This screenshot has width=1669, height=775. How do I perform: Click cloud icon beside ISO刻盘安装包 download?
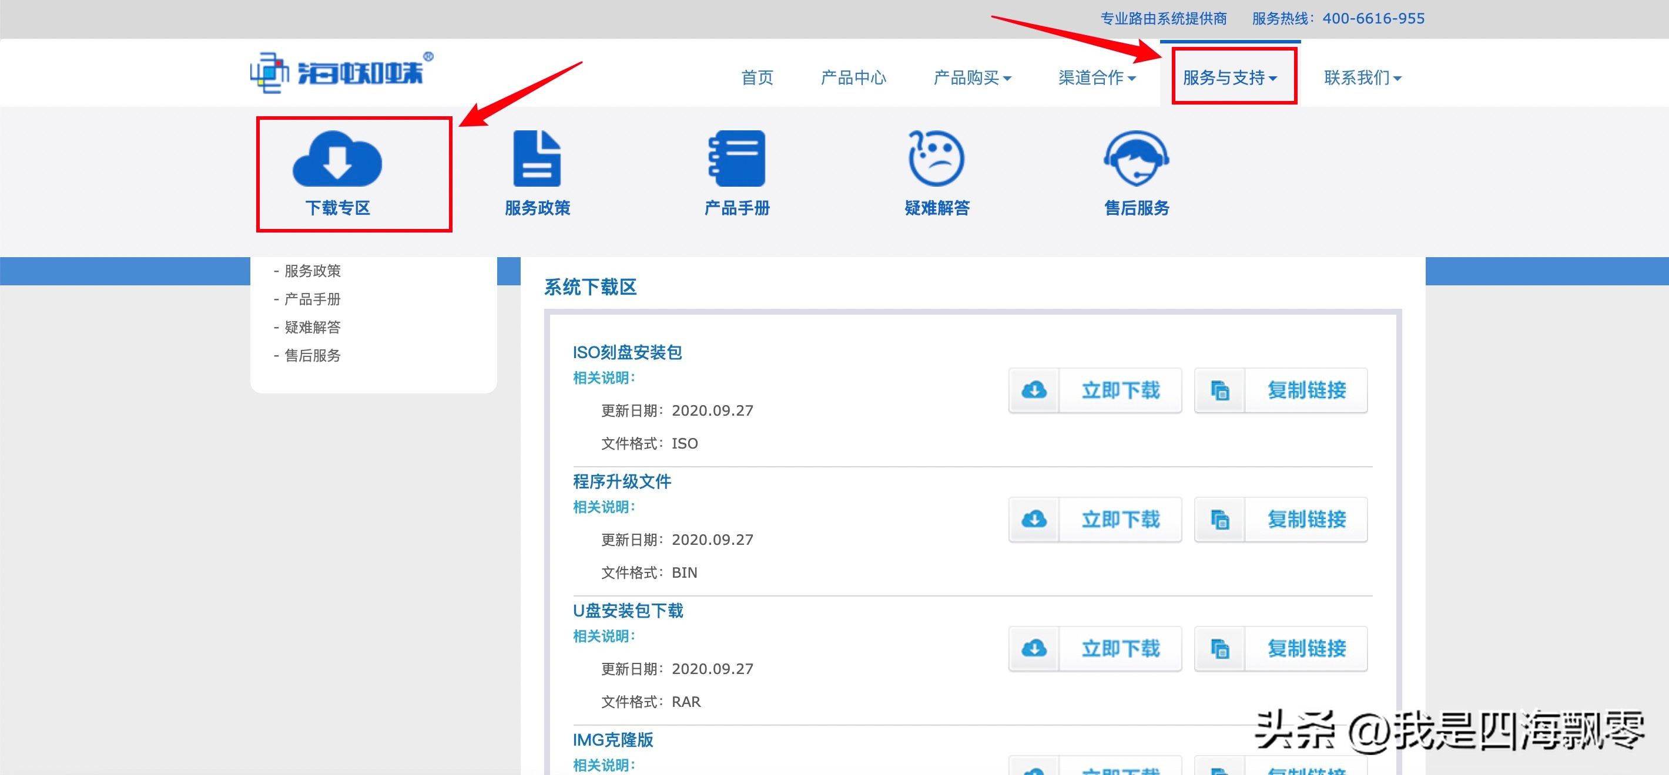tap(1034, 390)
